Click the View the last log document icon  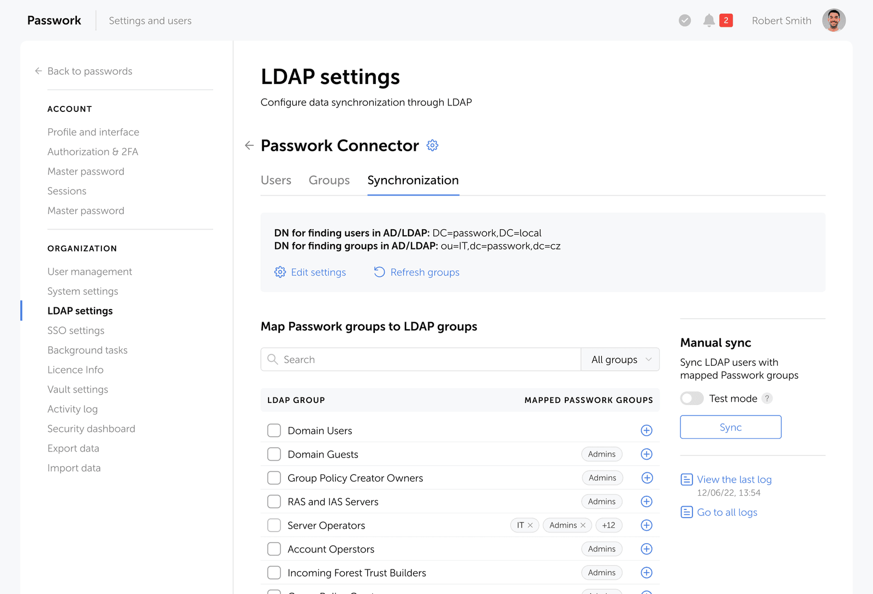coord(686,479)
